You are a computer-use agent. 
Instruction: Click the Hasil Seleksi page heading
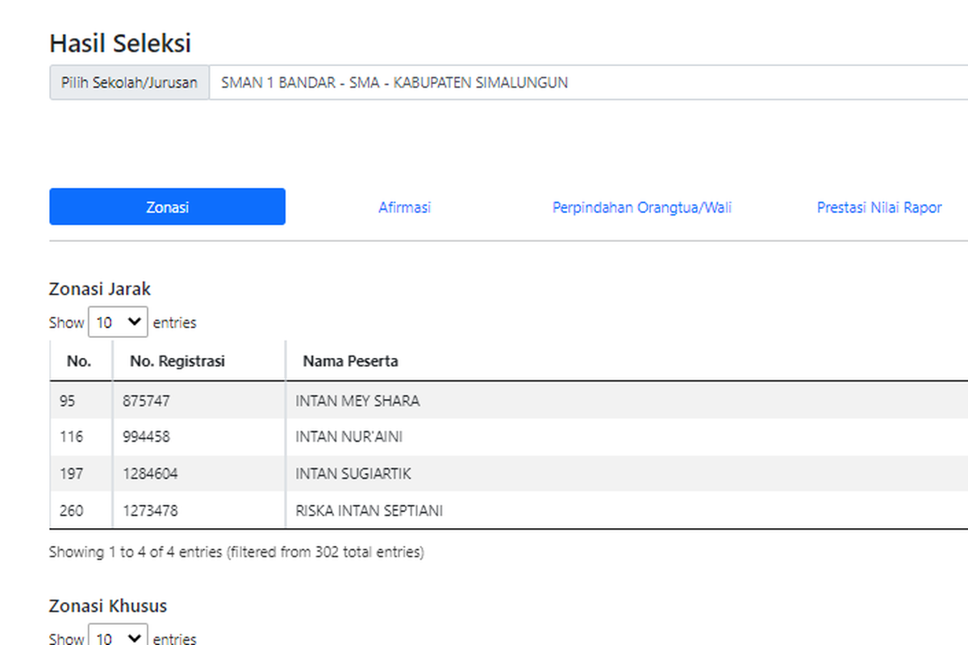pos(120,43)
